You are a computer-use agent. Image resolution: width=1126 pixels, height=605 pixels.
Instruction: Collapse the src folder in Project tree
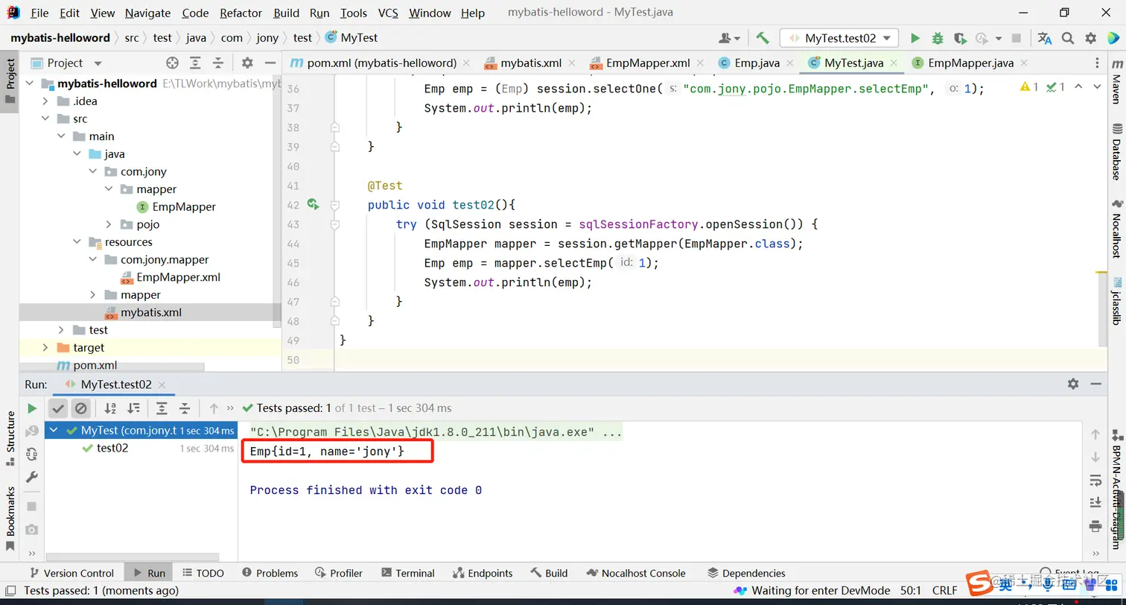pyautogui.click(x=45, y=119)
